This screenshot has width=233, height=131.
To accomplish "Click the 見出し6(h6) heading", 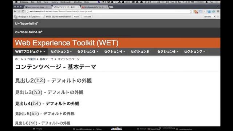I will click(x=43, y=123).
